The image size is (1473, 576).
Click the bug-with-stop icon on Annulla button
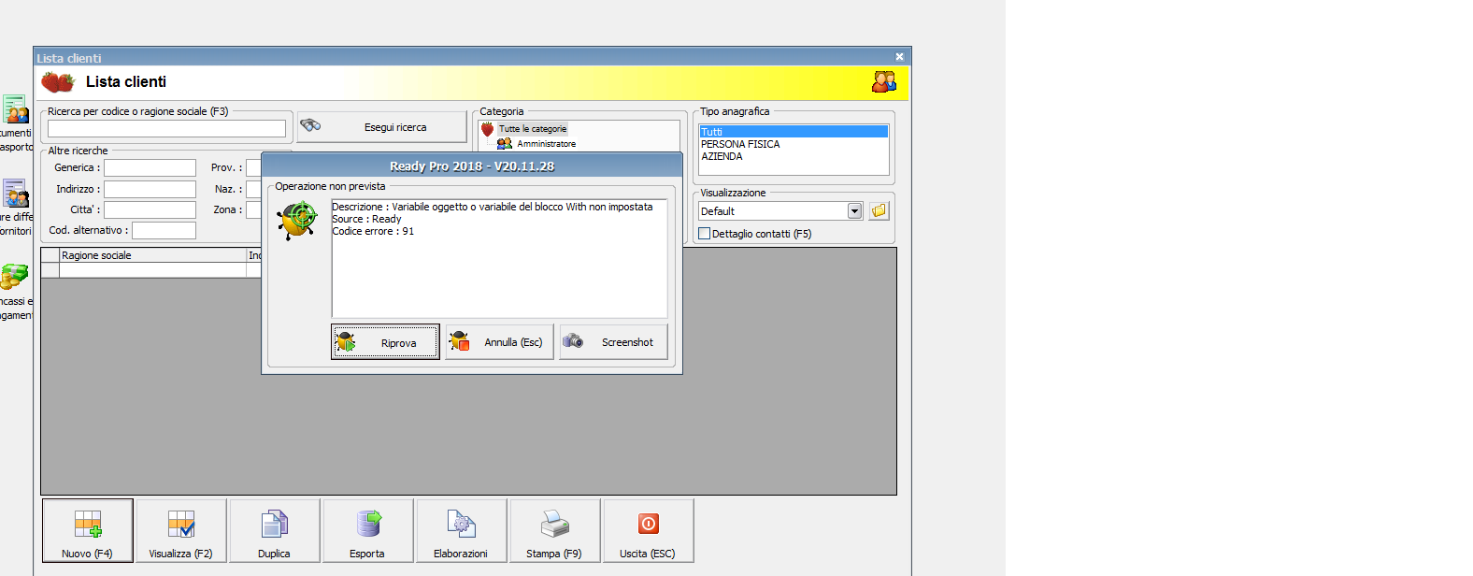click(459, 342)
